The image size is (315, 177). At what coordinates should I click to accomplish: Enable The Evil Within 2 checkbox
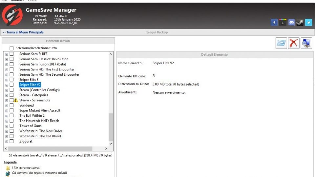(x=11, y=116)
